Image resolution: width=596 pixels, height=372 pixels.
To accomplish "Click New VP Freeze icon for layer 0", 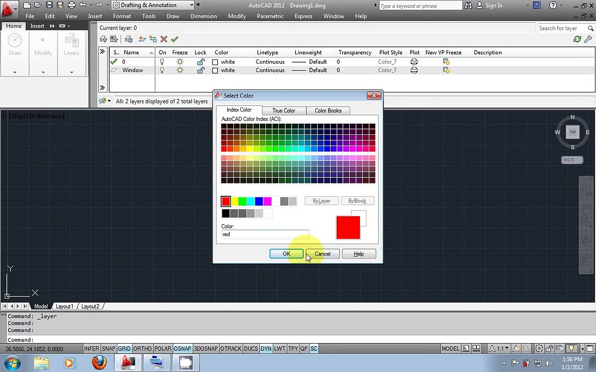I will pyautogui.click(x=446, y=62).
